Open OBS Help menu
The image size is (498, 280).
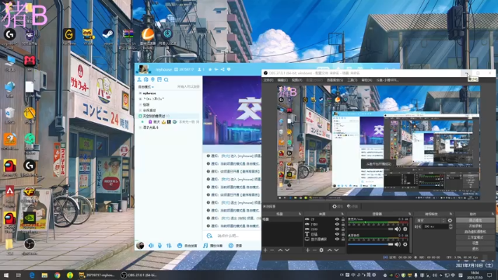(366, 80)
